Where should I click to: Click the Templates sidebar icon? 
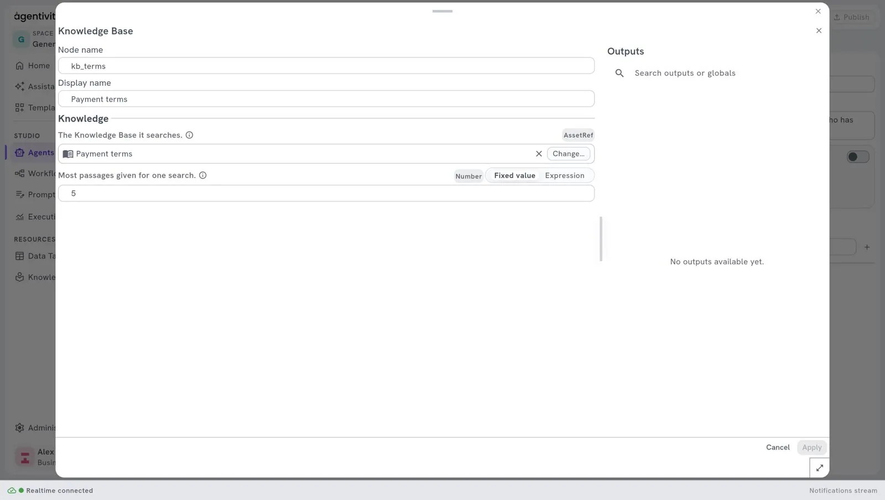[19, 107]
